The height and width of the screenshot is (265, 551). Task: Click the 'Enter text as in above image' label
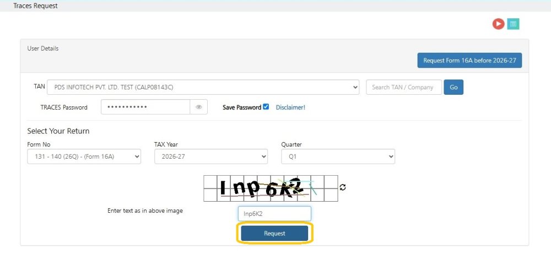(145, 211)
